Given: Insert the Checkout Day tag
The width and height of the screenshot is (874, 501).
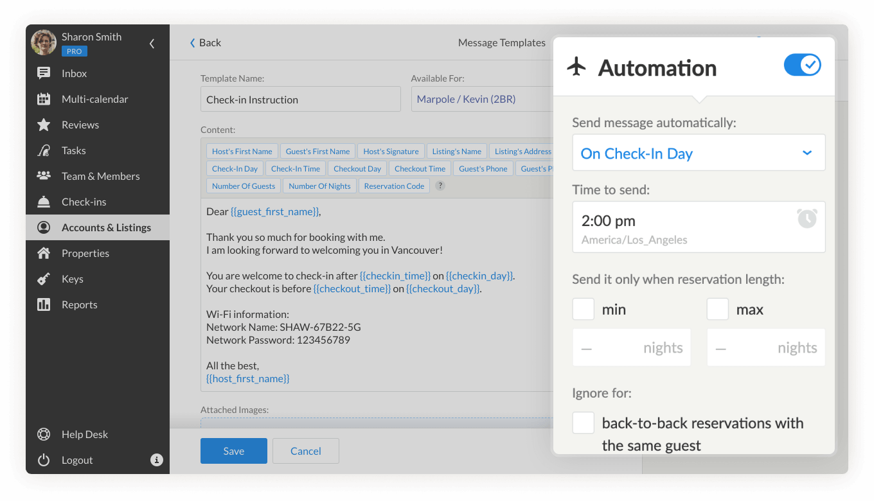Looking at the screenshot, I should click(357, 169).
